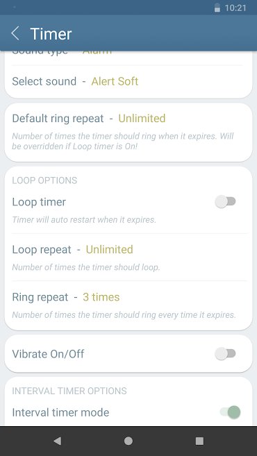This screenshot has height=456, width=257.
Task: Tap Android home circle button
Action: (128, 441)
